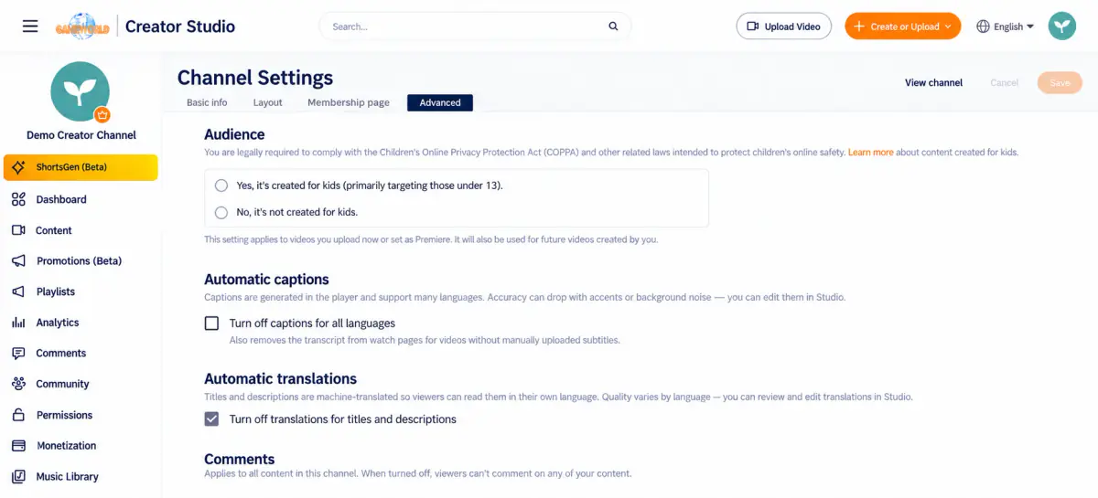Click the Playlists sidebar icon
Viewport: 1098px width, 498px height.
[18, 291]
